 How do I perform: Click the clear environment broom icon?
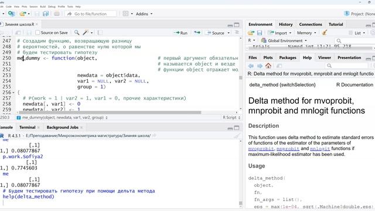[324, 33]
